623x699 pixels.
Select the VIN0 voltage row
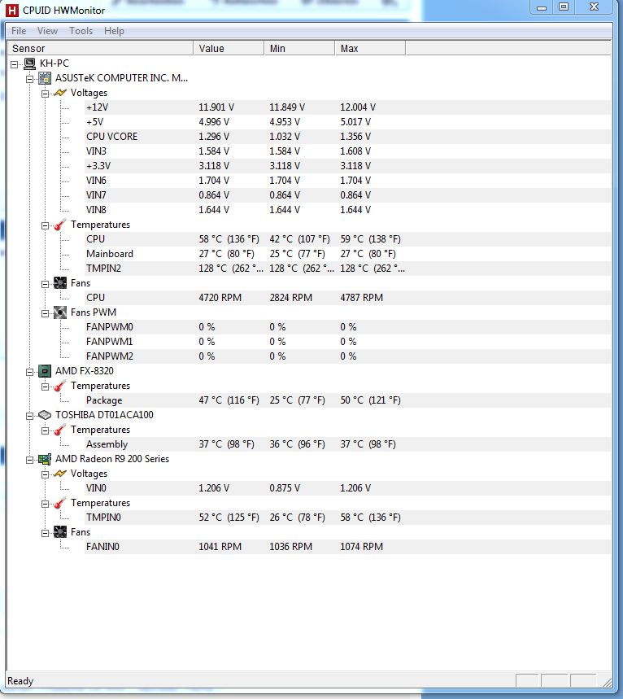pos(347,488)
